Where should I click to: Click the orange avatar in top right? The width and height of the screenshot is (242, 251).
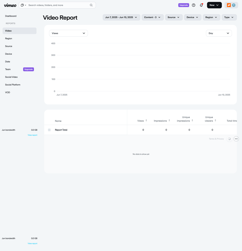click(228, 5)
